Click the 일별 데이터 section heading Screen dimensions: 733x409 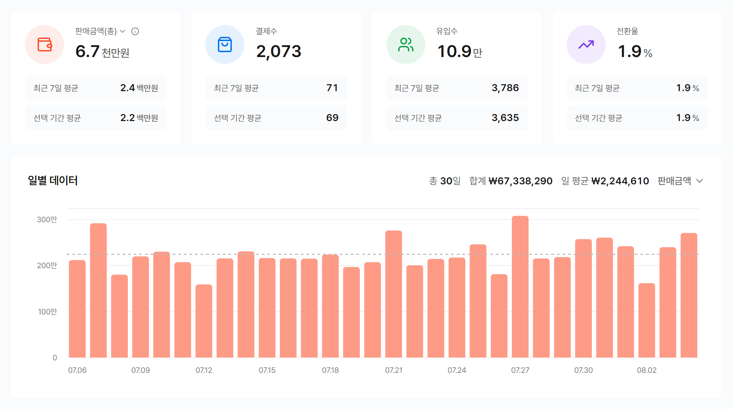click(53, 181)
